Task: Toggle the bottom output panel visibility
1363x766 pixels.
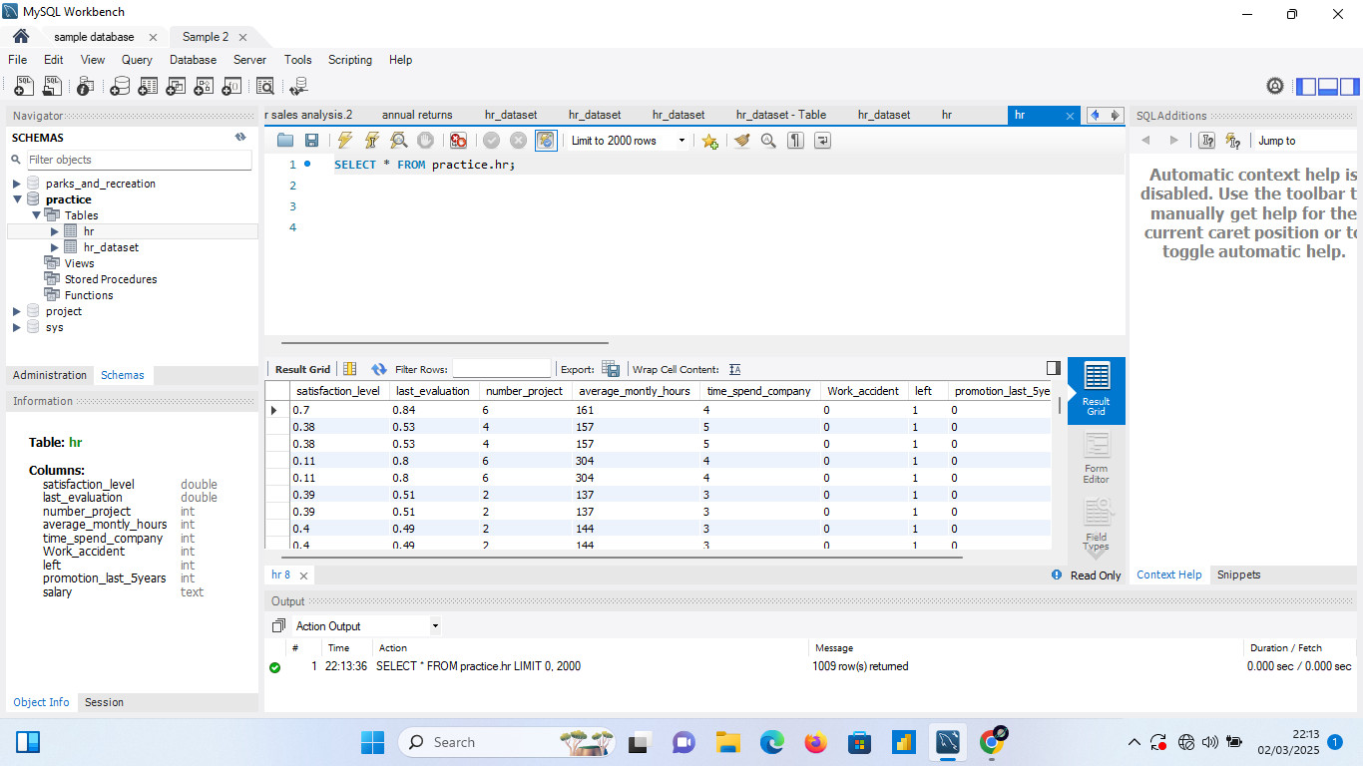Action: tap(1328, 87)
